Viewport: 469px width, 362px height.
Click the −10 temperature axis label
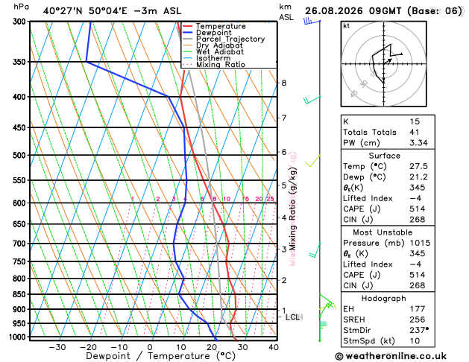pyautogui.click(x=119, y=347)
